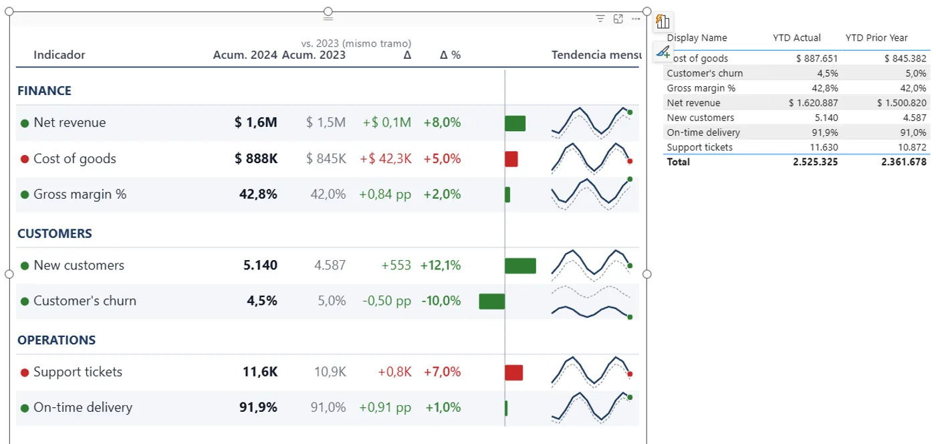Open the format paintbrush icon
This screenshot has height=444, width=936.
click(x=663, y=51)
